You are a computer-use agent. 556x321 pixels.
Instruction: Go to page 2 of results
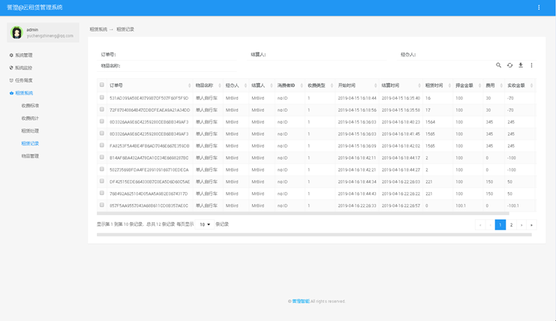[x=511, y=225]
